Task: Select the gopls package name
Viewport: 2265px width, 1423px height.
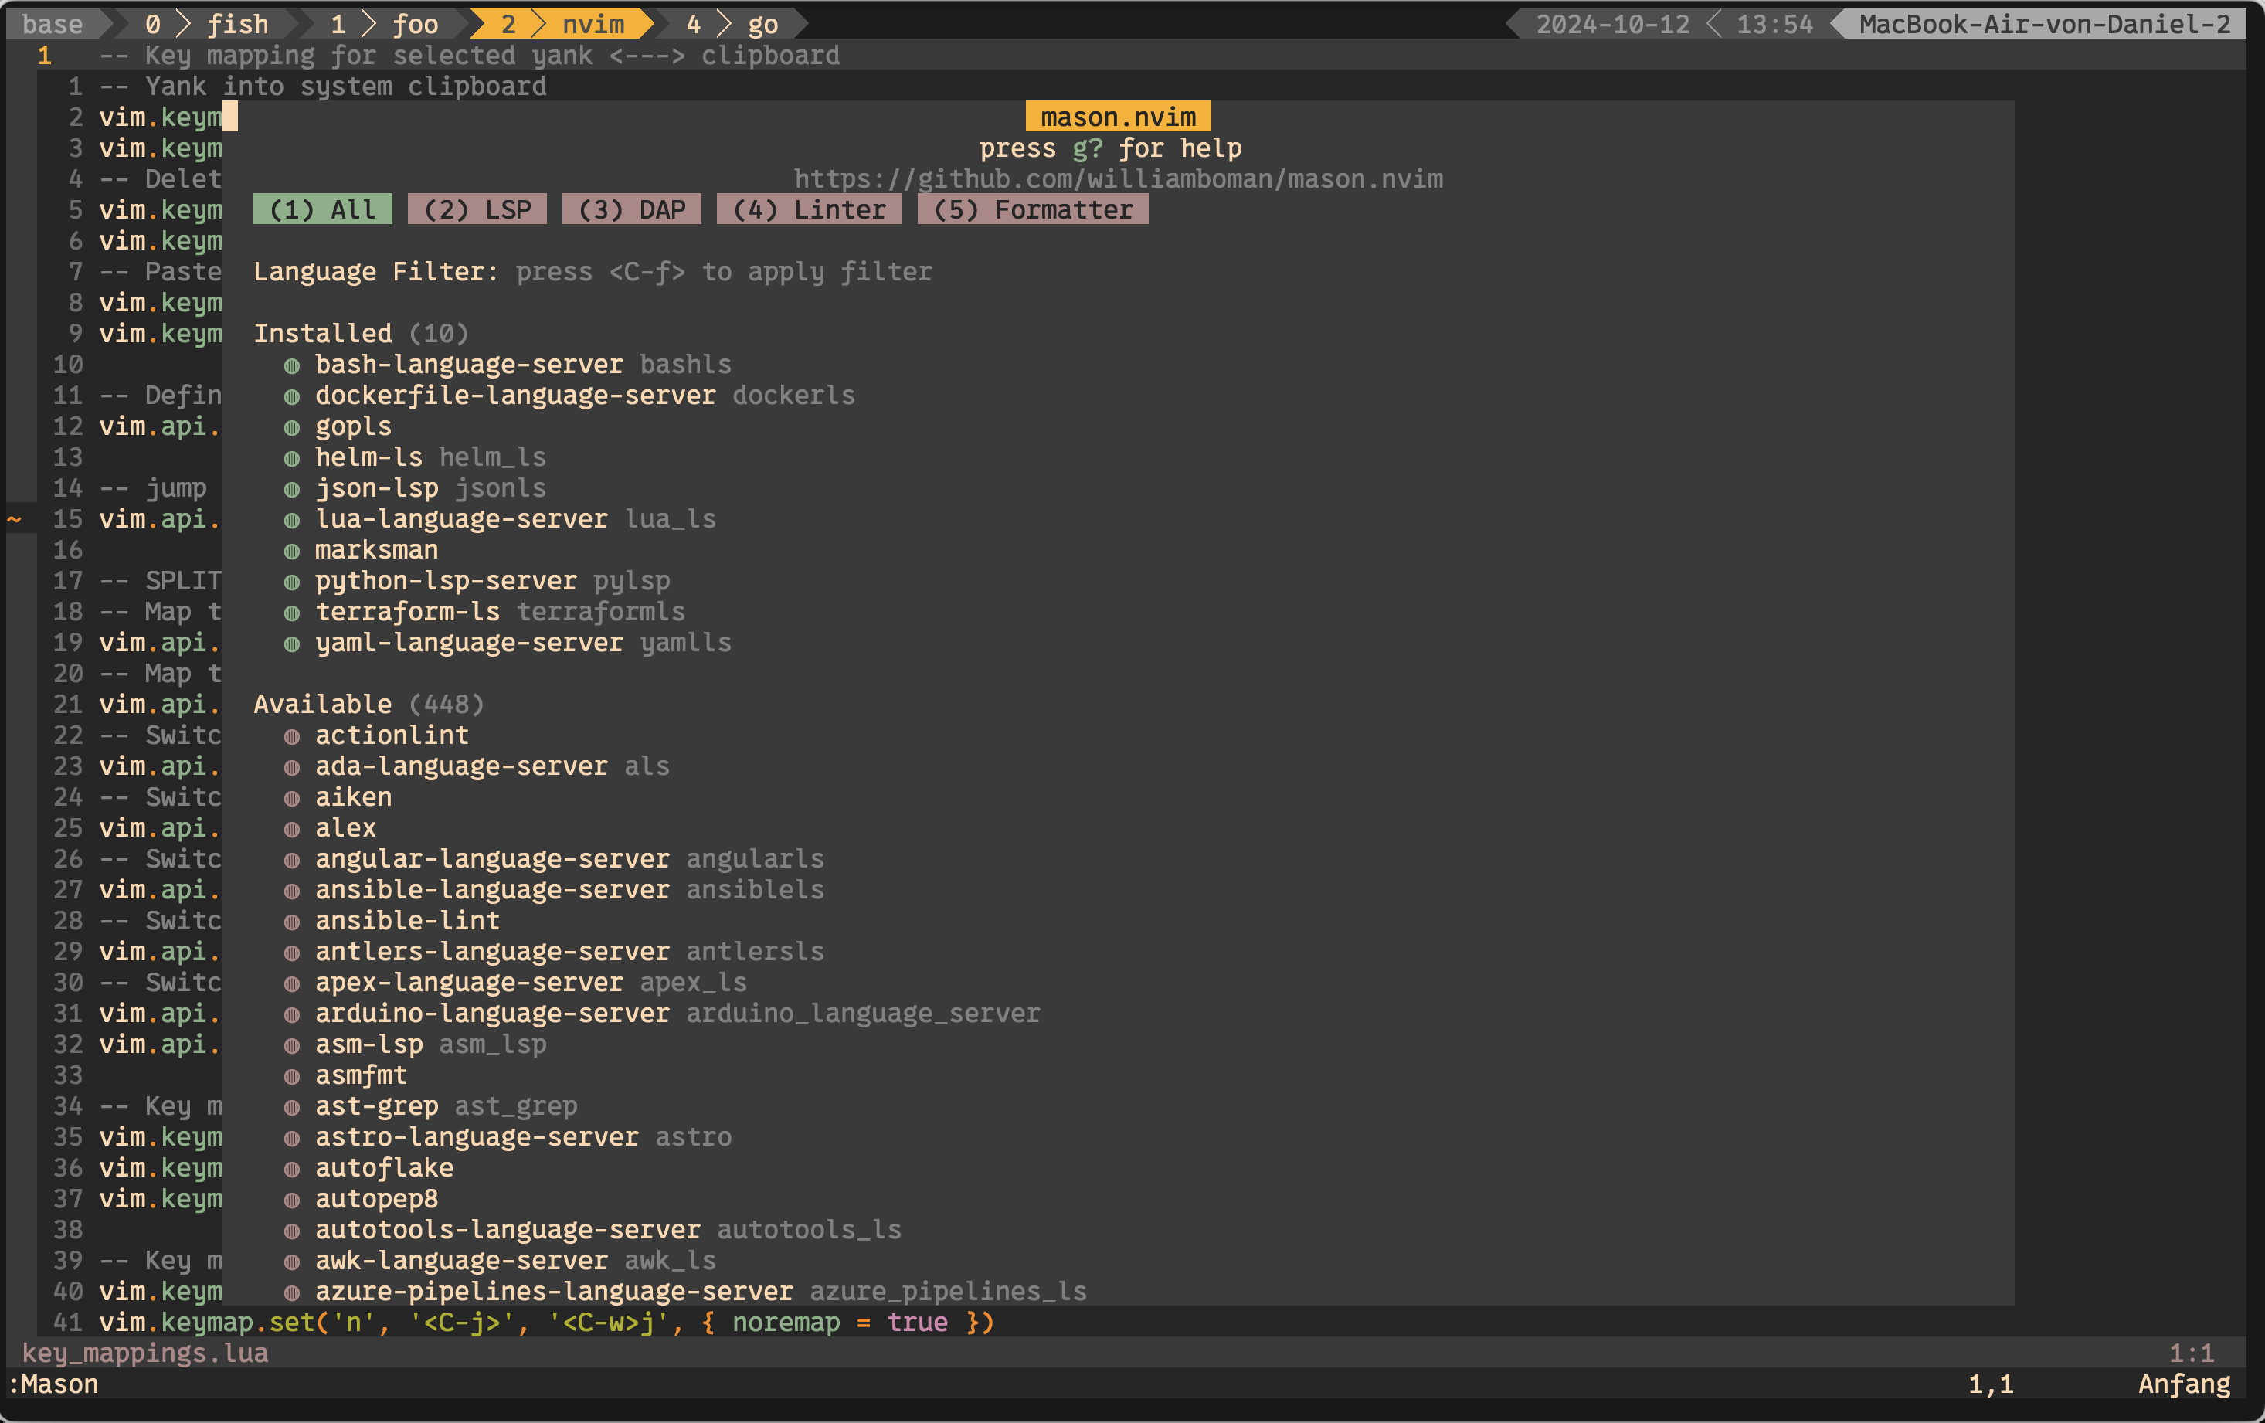Action: click(x=353, y=426)
